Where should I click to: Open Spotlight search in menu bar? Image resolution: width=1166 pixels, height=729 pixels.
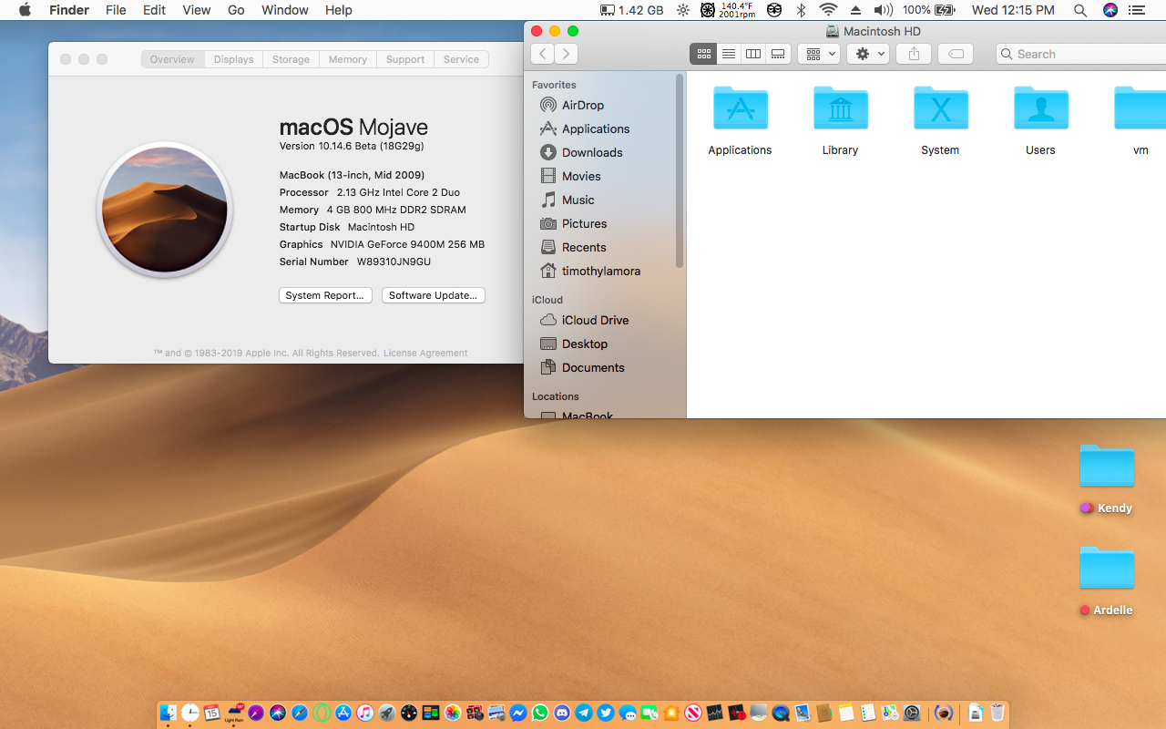[x=1080, y=10]
